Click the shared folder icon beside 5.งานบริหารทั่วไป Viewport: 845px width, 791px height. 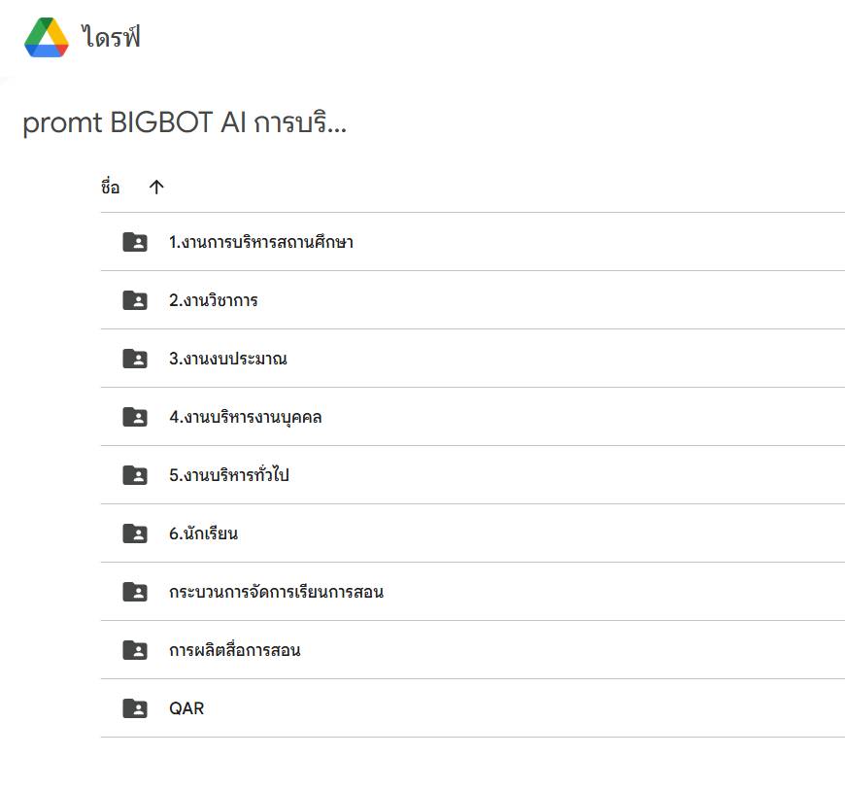coord(135,475)
